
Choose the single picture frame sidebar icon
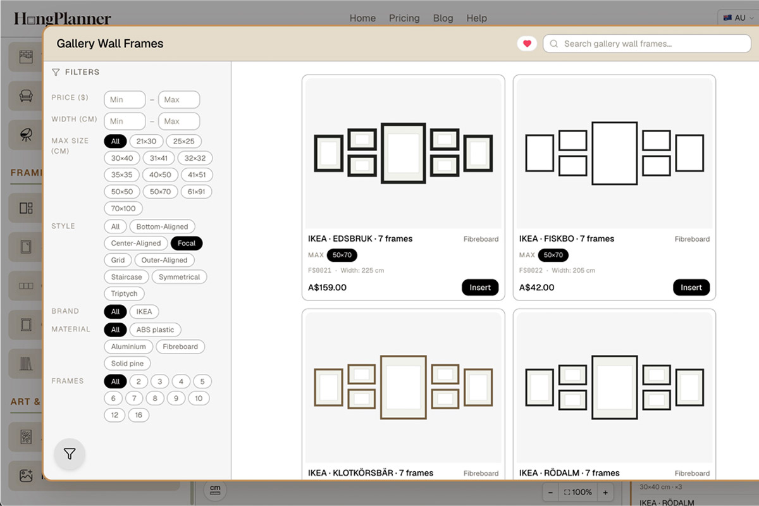[x=26, y=247]
